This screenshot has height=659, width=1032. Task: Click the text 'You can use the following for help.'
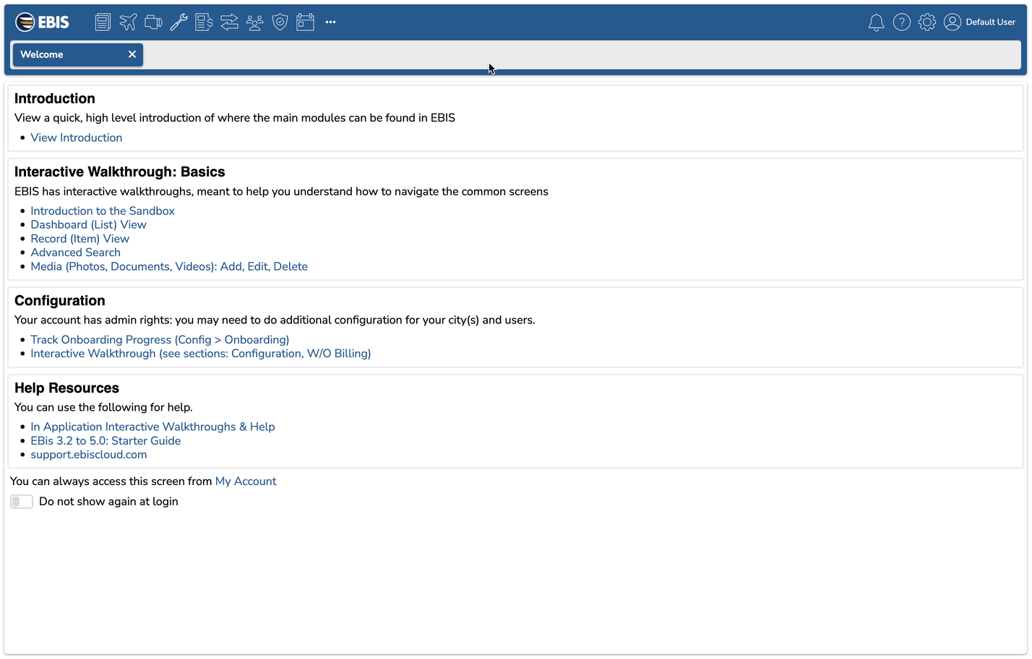click(x=103, y=407)
